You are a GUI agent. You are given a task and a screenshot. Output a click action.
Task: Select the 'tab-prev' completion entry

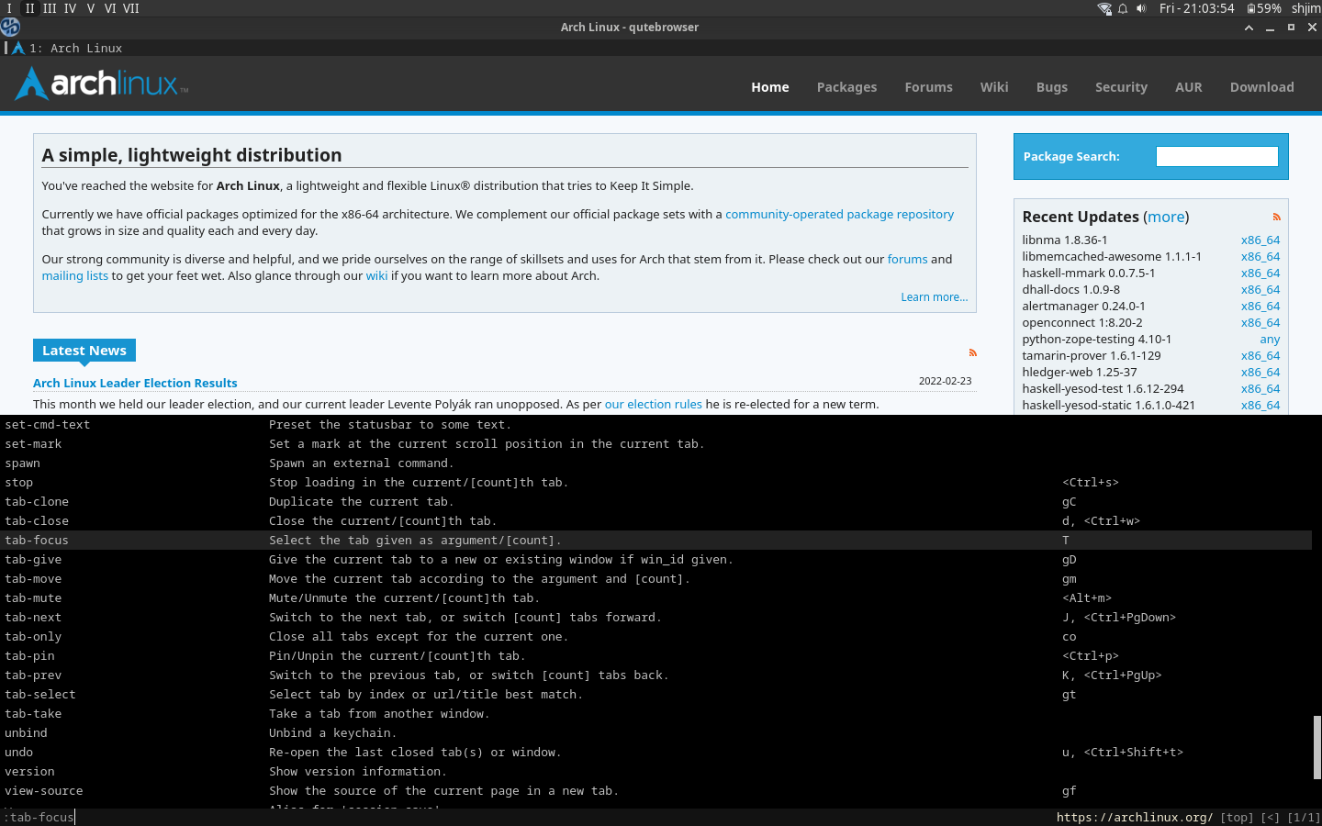coord(655,675)
